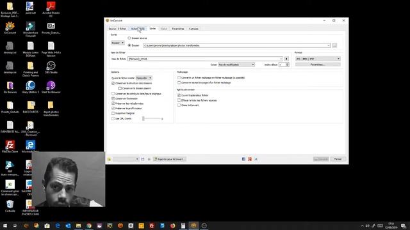Open the output type Dossier dropdown
The width and height of the screenshot is (410, 230).
[x=118, y=43]
